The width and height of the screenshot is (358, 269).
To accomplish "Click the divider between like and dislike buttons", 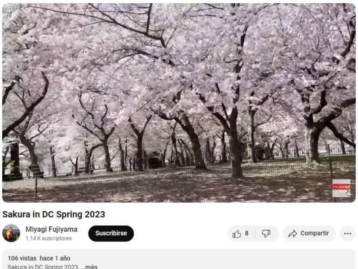I will pyautogui.click(x=255, y=234).
